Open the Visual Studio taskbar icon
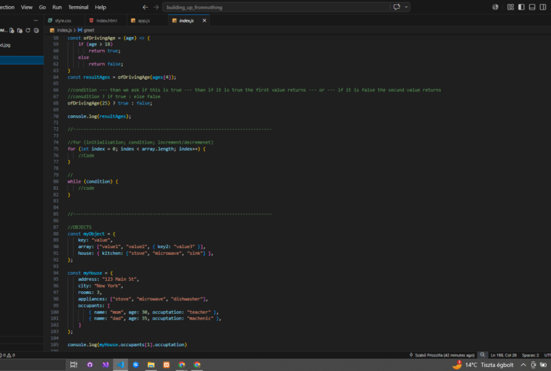The image size is (551, 371). pyautogui.click(x=105, y=365)
